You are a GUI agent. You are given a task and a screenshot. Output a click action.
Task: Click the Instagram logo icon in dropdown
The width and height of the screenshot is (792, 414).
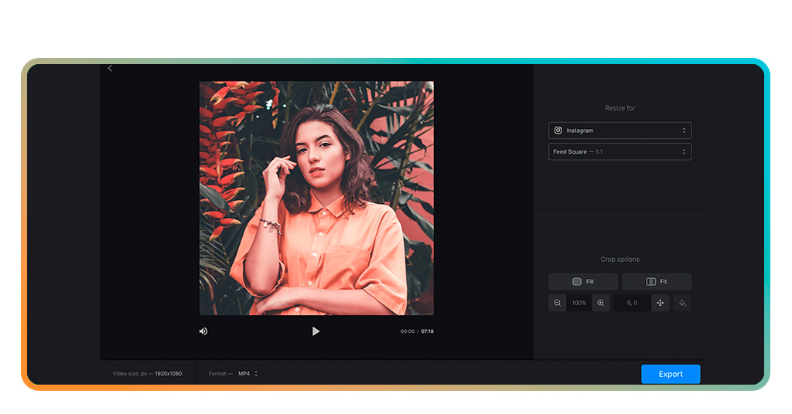pos(558,131)
